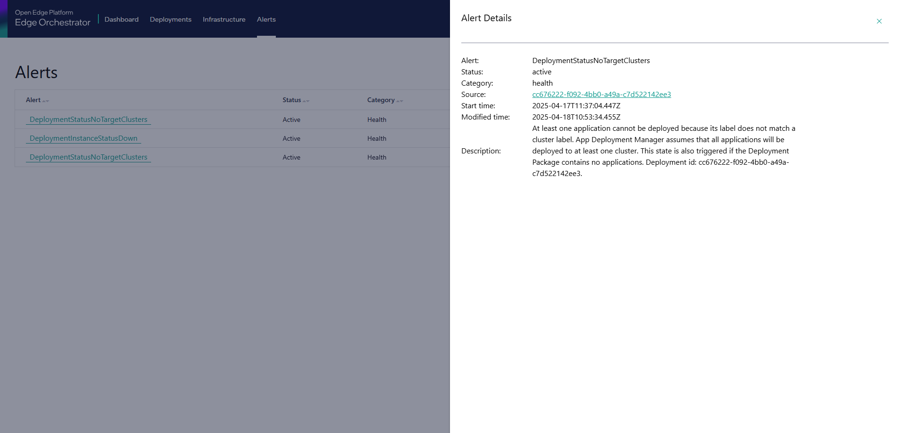Screen dimensions: 900x433
Task: Select the Alerts navigation item
Action: click(266, 19)
